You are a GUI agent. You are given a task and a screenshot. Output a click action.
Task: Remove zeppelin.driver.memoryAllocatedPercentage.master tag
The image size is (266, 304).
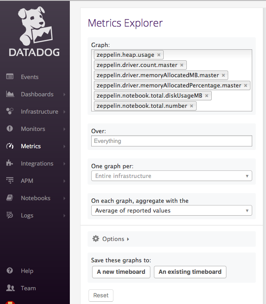tap(246, 86)
